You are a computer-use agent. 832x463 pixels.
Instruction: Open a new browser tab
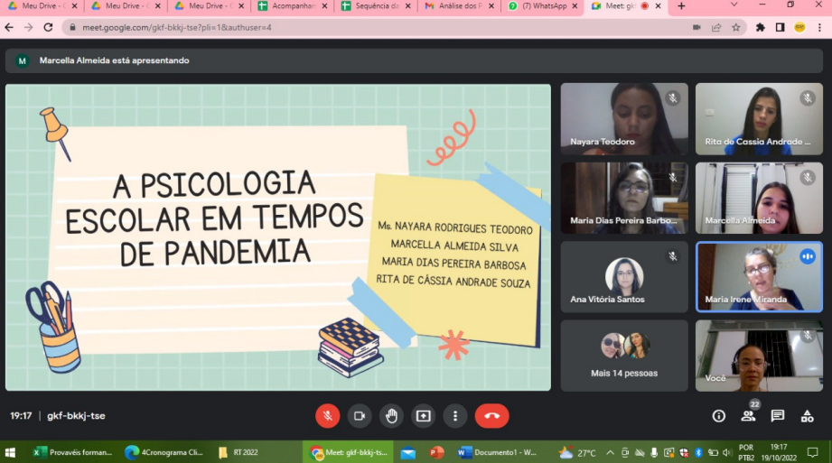click(681, 6)
